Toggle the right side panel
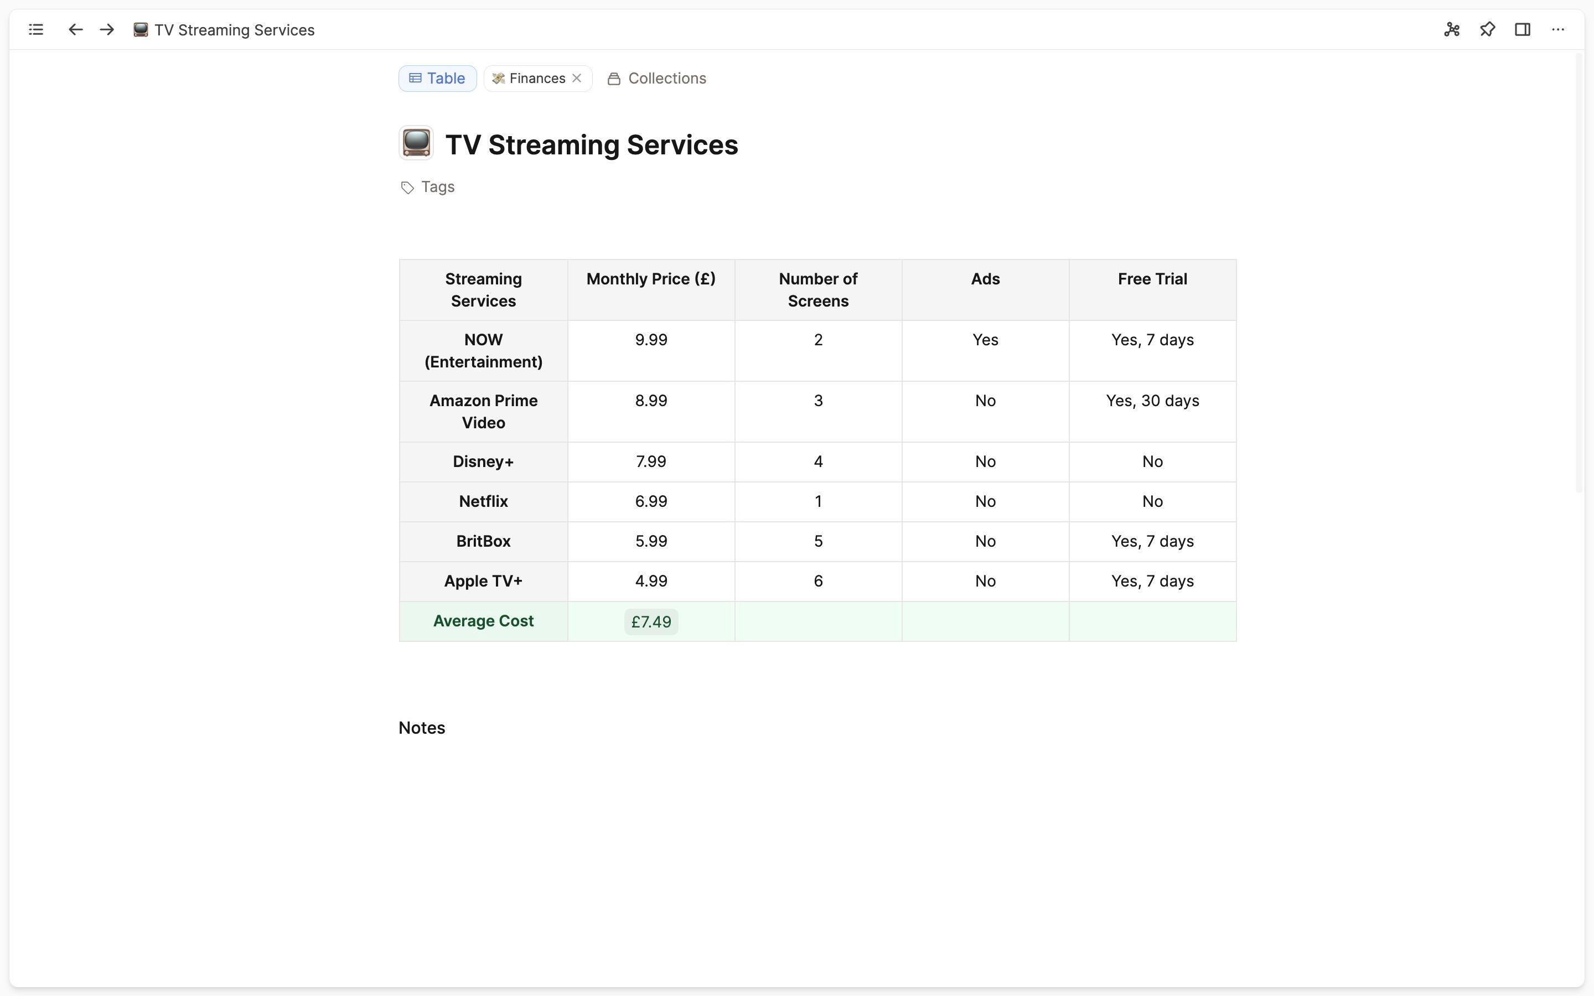Viewport: 1594px width, 996px height. (x=1522, y=30)
